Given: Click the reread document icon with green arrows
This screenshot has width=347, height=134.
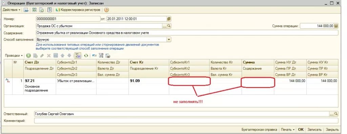Looking at the screenshot, I should point(34,10).
